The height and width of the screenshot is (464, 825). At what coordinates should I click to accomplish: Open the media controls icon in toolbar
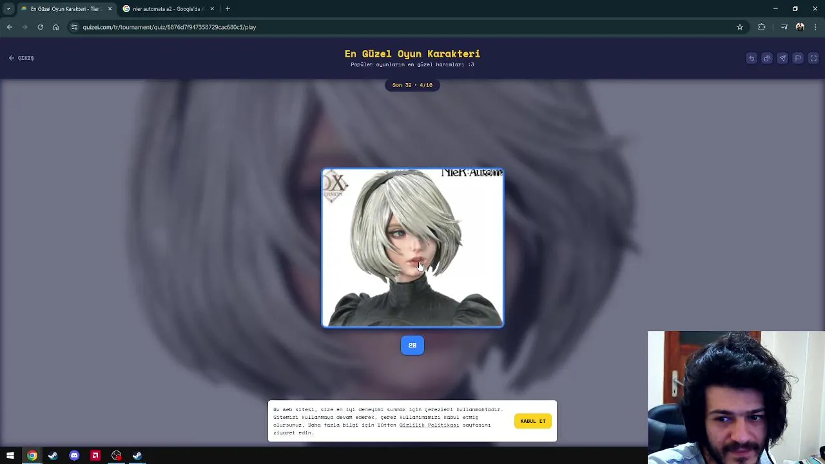pos(784,27)
